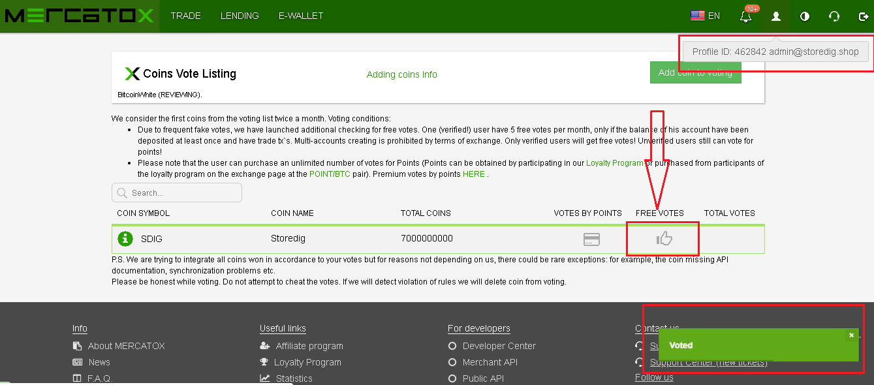Viewport: 874px width, 385px height.
Task: Open the LENDING menu
Action: (240, 16)
